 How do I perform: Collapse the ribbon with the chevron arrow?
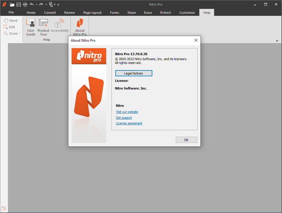pyautogui.click(x=277, y=41)
